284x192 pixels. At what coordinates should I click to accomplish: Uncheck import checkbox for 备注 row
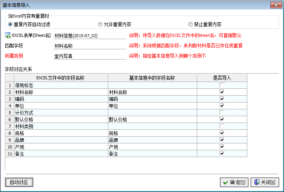click(x=222, y=154)
